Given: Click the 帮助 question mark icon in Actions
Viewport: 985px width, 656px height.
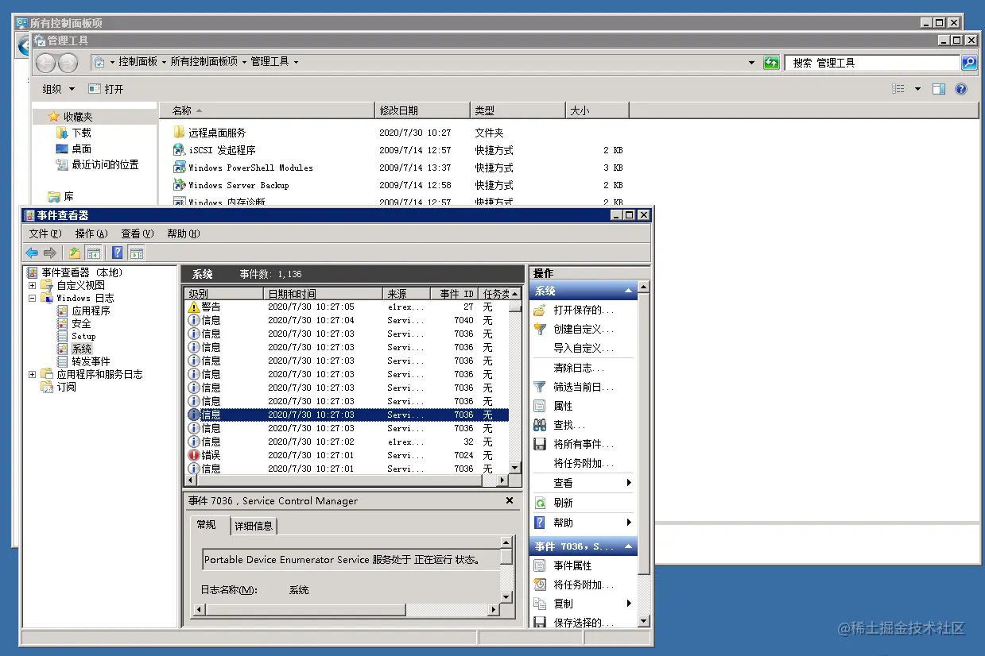Looking at the screenshot, I should coord(540,523).
